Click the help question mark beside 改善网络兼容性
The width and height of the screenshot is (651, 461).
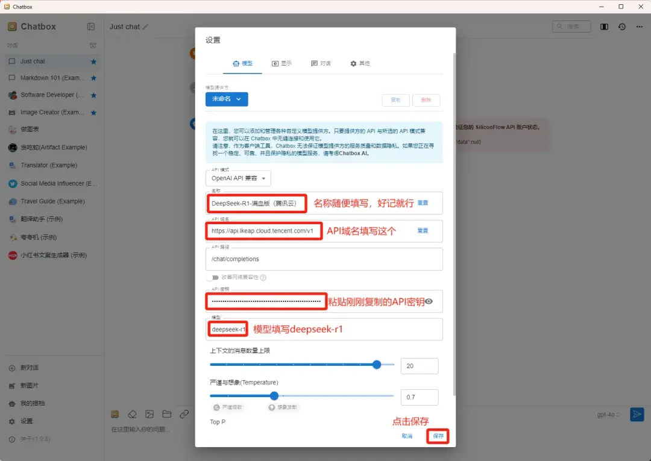coord(263,277)
